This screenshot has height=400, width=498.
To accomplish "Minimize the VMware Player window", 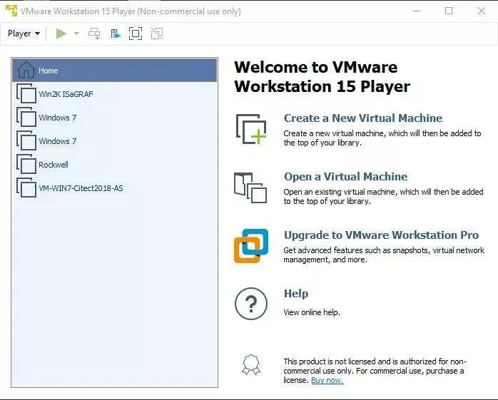I will pos(417,11).
